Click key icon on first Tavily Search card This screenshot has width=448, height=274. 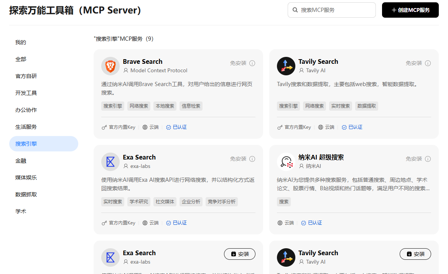coord(280,127)
